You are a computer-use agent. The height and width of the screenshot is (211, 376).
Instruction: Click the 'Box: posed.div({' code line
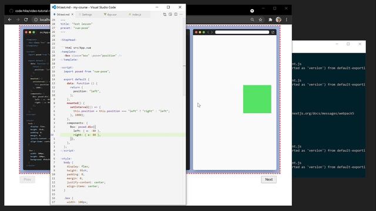click(83, 127)
